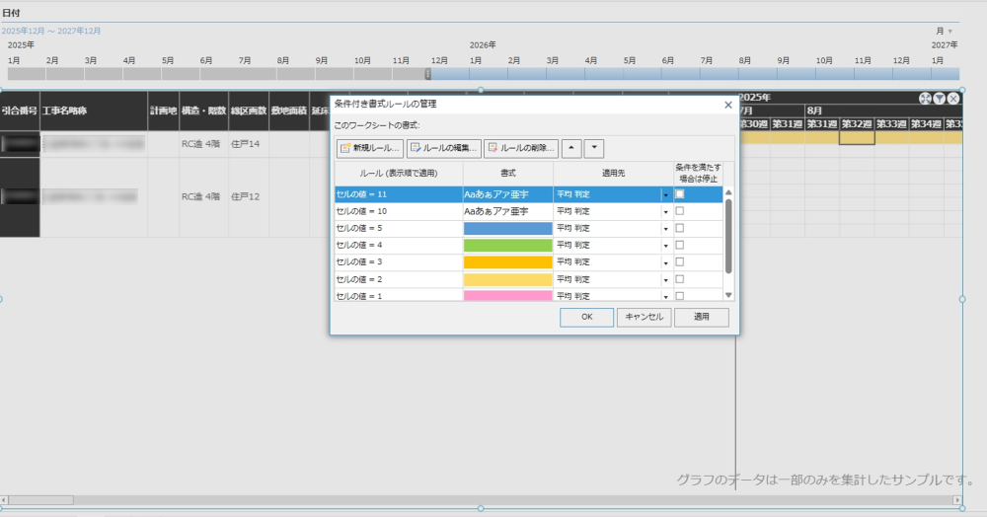Click the rule list scrollbar down arrow

pyautogui.click(x=728, y=295)
